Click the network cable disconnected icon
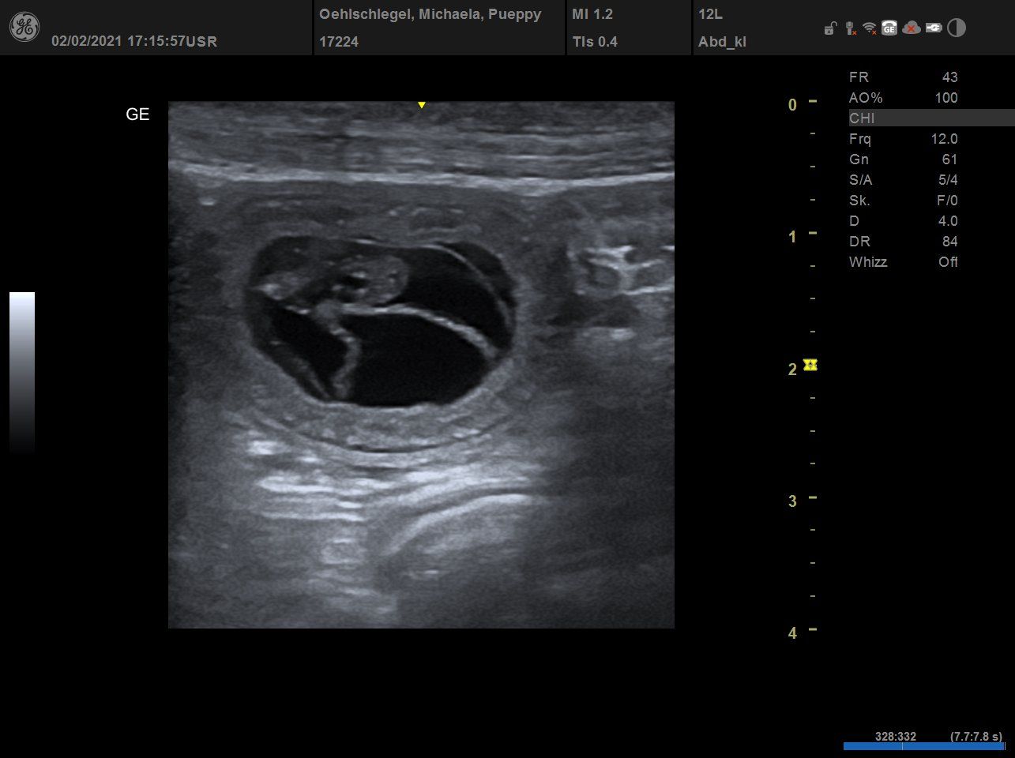1015x758 pixels. click(850, 28)
